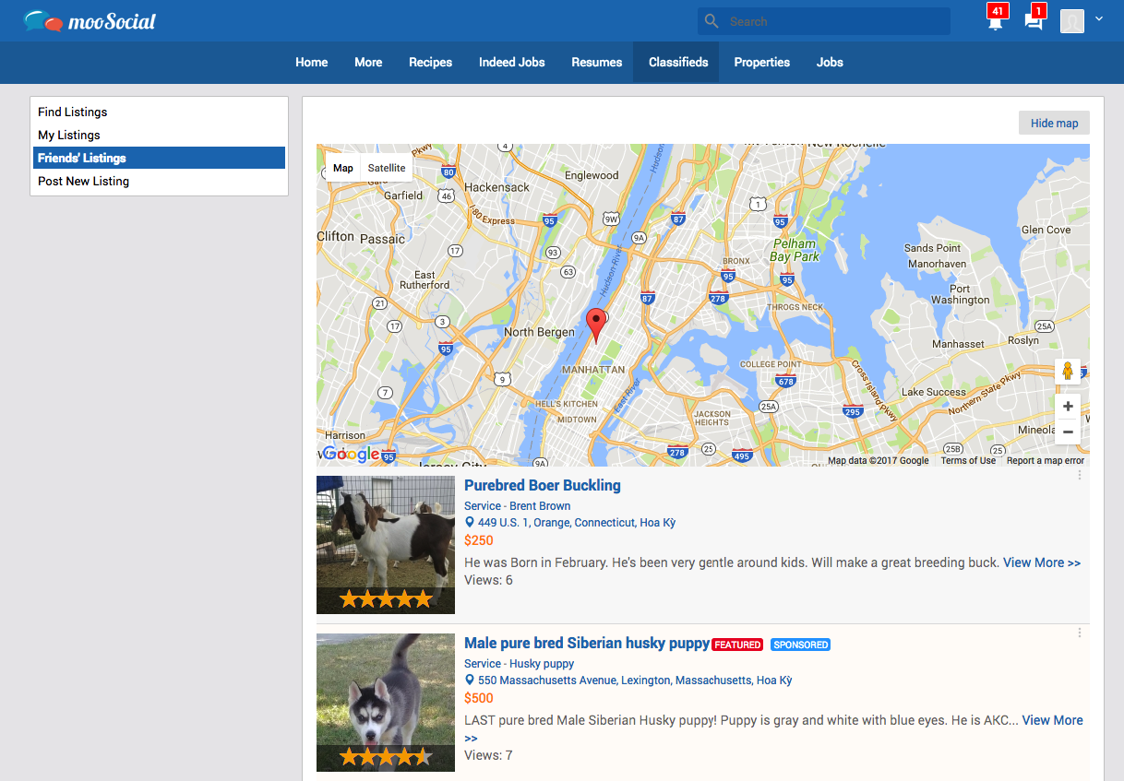1124x781 pixels.
Task: Click the user avatar in the header
Action: (x=1071, y=21)
